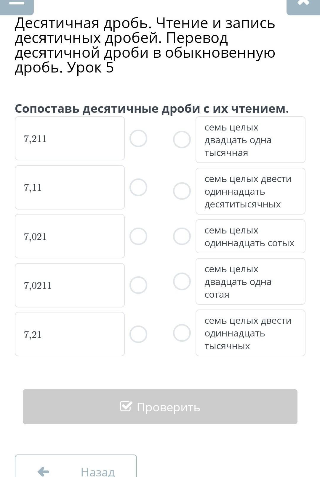Click the 7,0211 decimal card

coord(70,285)
